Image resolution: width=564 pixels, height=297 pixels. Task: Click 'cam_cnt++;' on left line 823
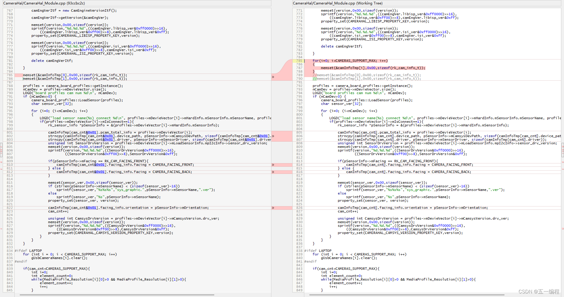[x=58, y=212]
